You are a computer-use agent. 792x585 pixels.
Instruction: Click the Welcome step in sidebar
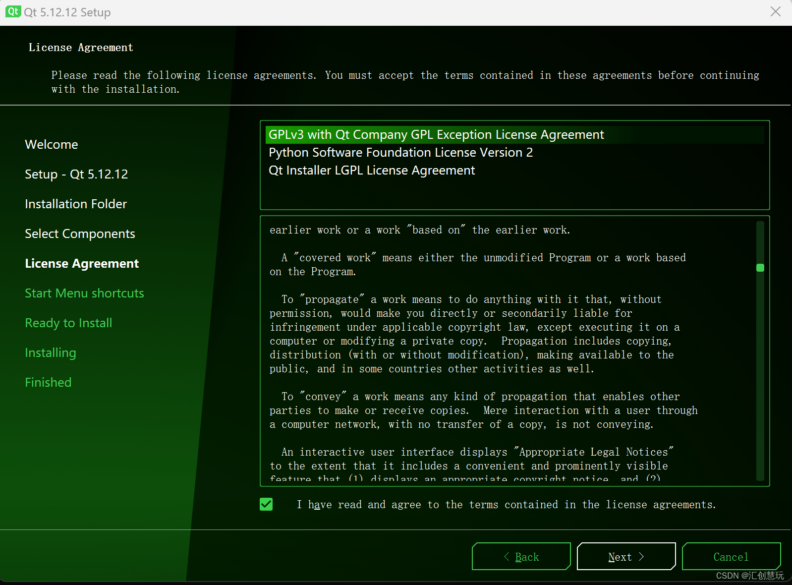point(52,145)
